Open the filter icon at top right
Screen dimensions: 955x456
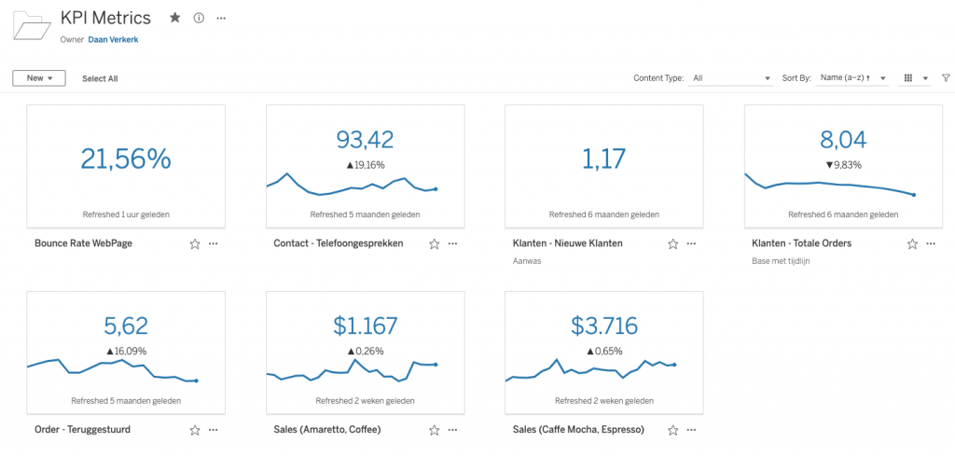click(946, 78)
